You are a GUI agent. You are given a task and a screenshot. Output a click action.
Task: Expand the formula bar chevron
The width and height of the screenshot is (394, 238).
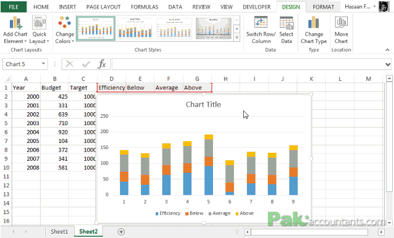click(x=388, y=64)
